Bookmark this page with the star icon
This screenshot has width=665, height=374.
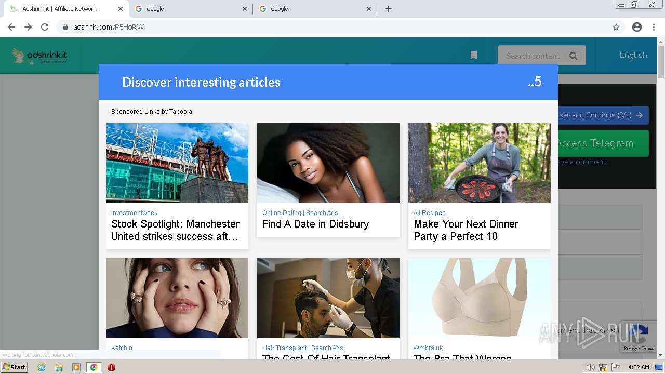point(616,27)
